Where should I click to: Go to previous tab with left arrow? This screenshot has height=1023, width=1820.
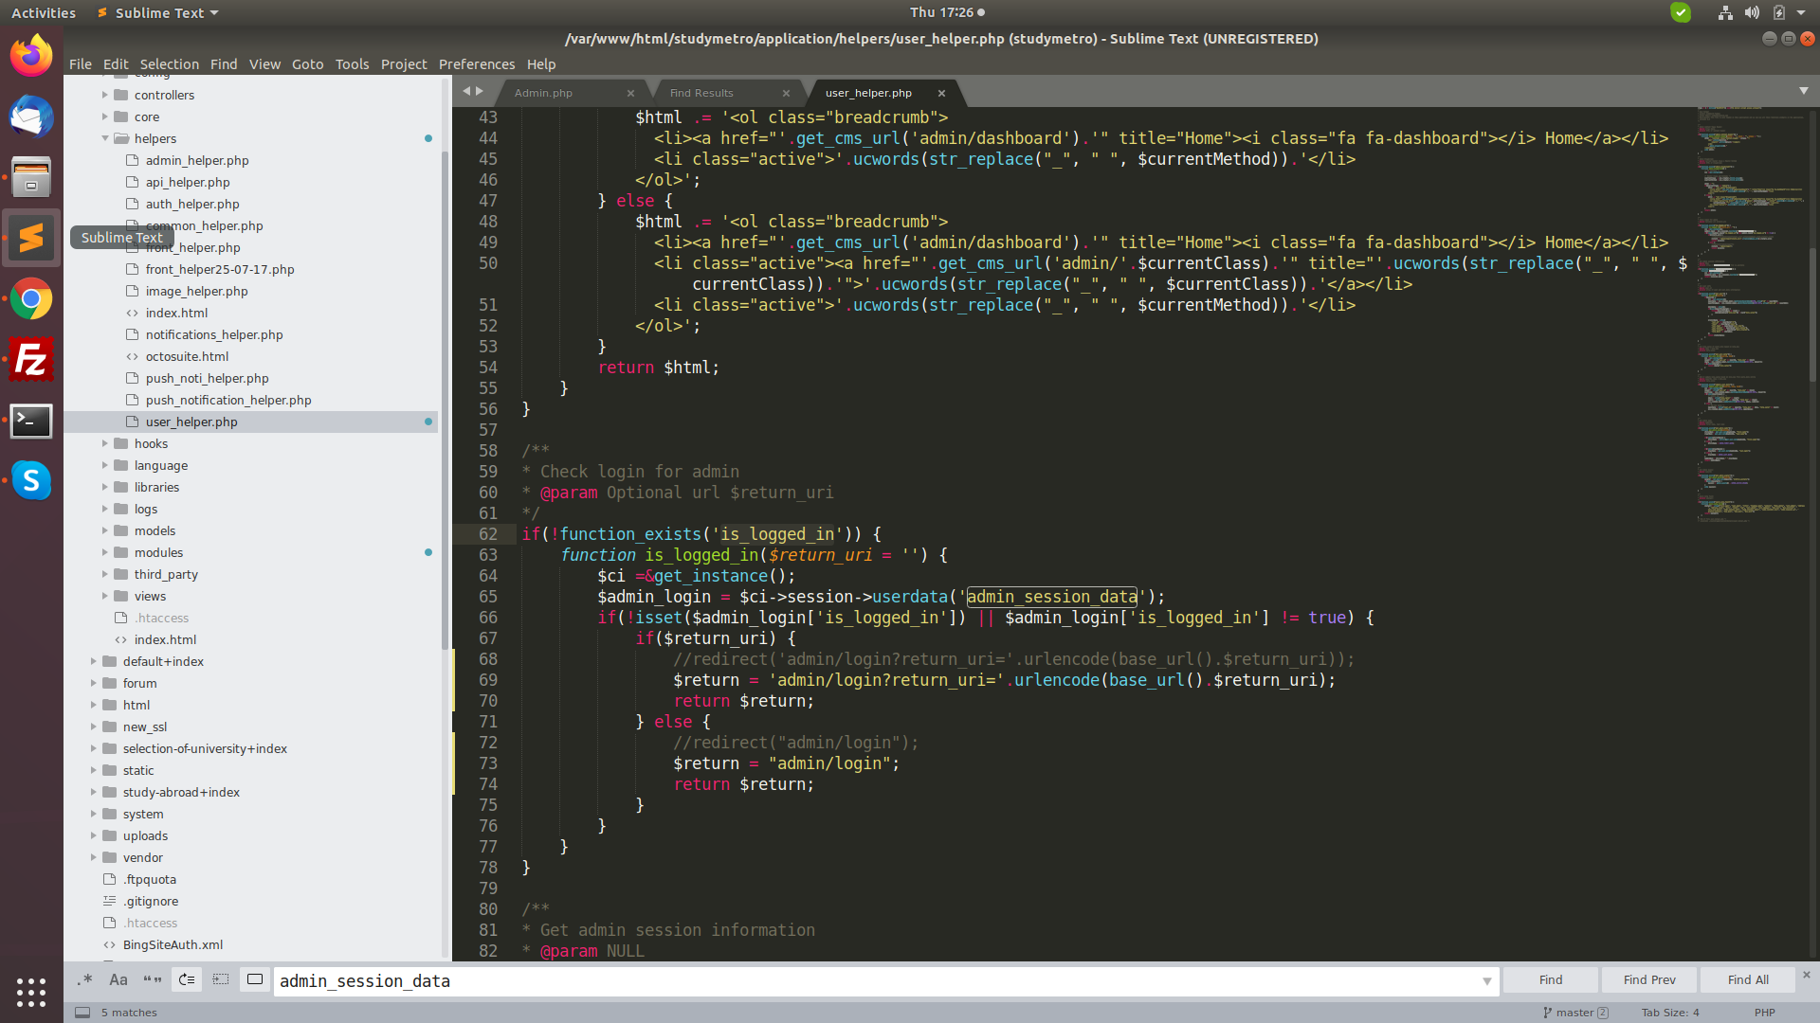tap(466, 91)
